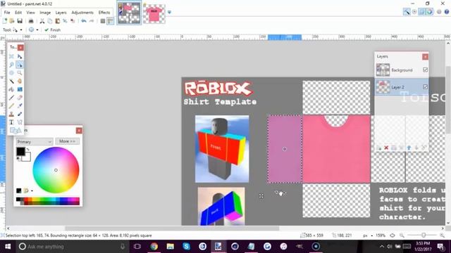Screen dimensions: 451x253
Task: Select the Move Selection tool
Action: coord(20,65)
